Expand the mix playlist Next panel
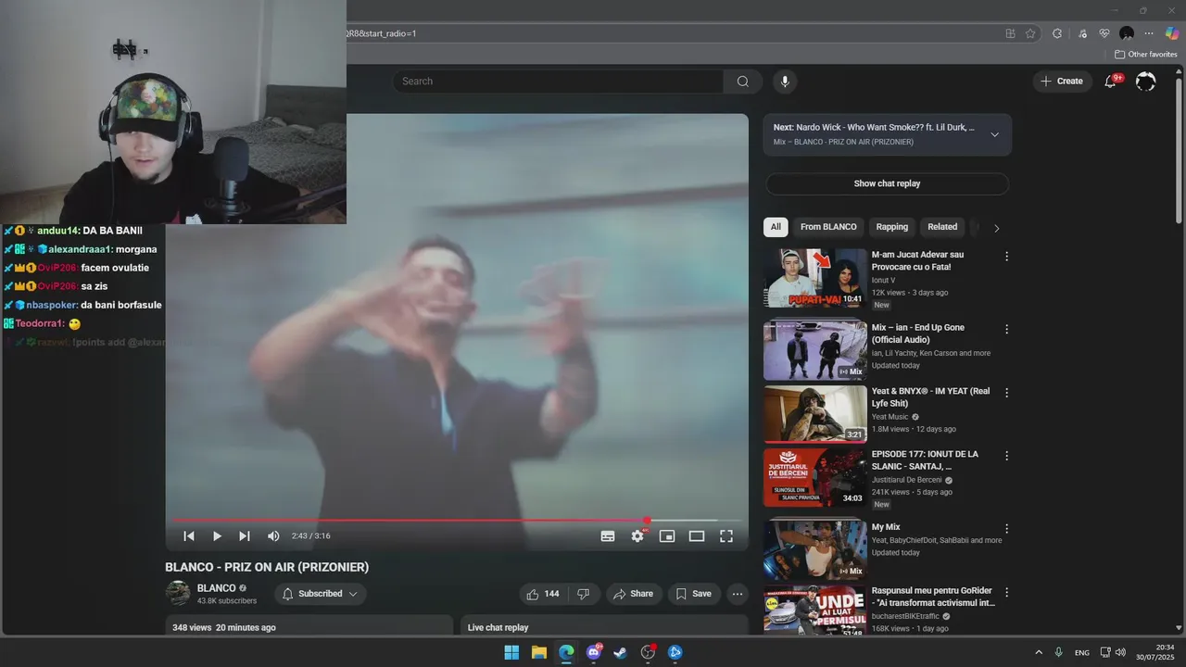The height and width of the screenshot is (667, 1186). pos(994,134)
